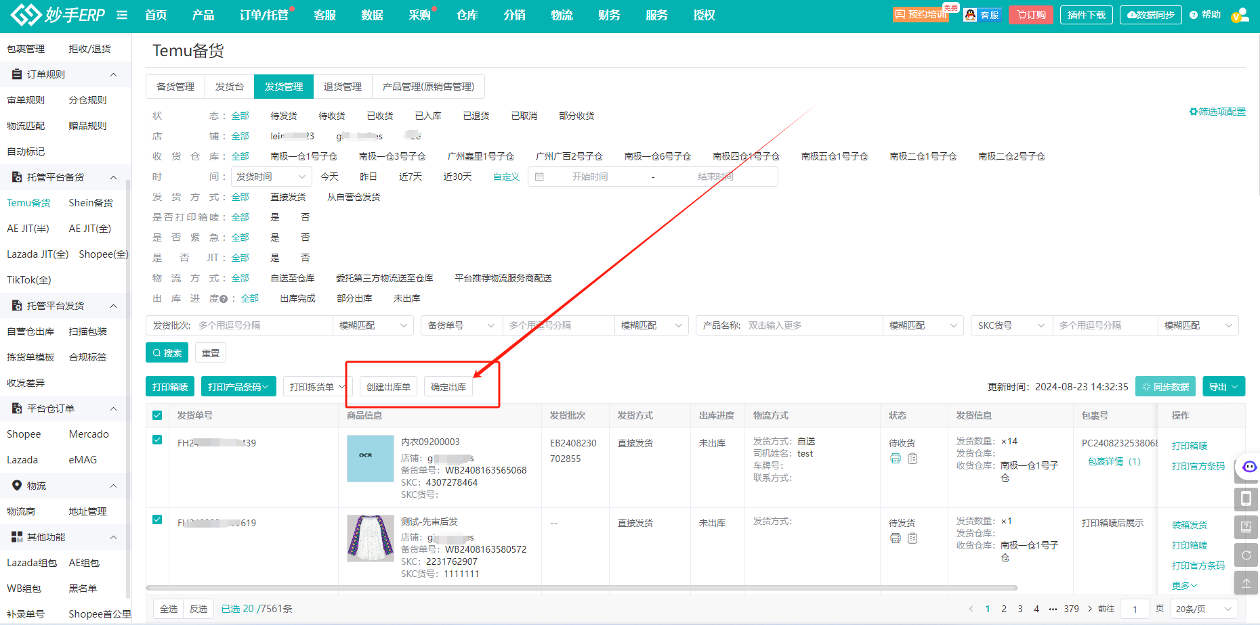The height and width of the screenshot is (625, 1260).
Task: Click printer icon in first row status
Action: click(896, 459)
